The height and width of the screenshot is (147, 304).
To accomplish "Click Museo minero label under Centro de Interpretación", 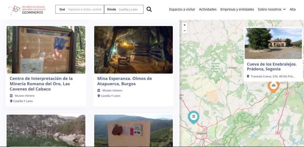I will [x=25, y=96].
